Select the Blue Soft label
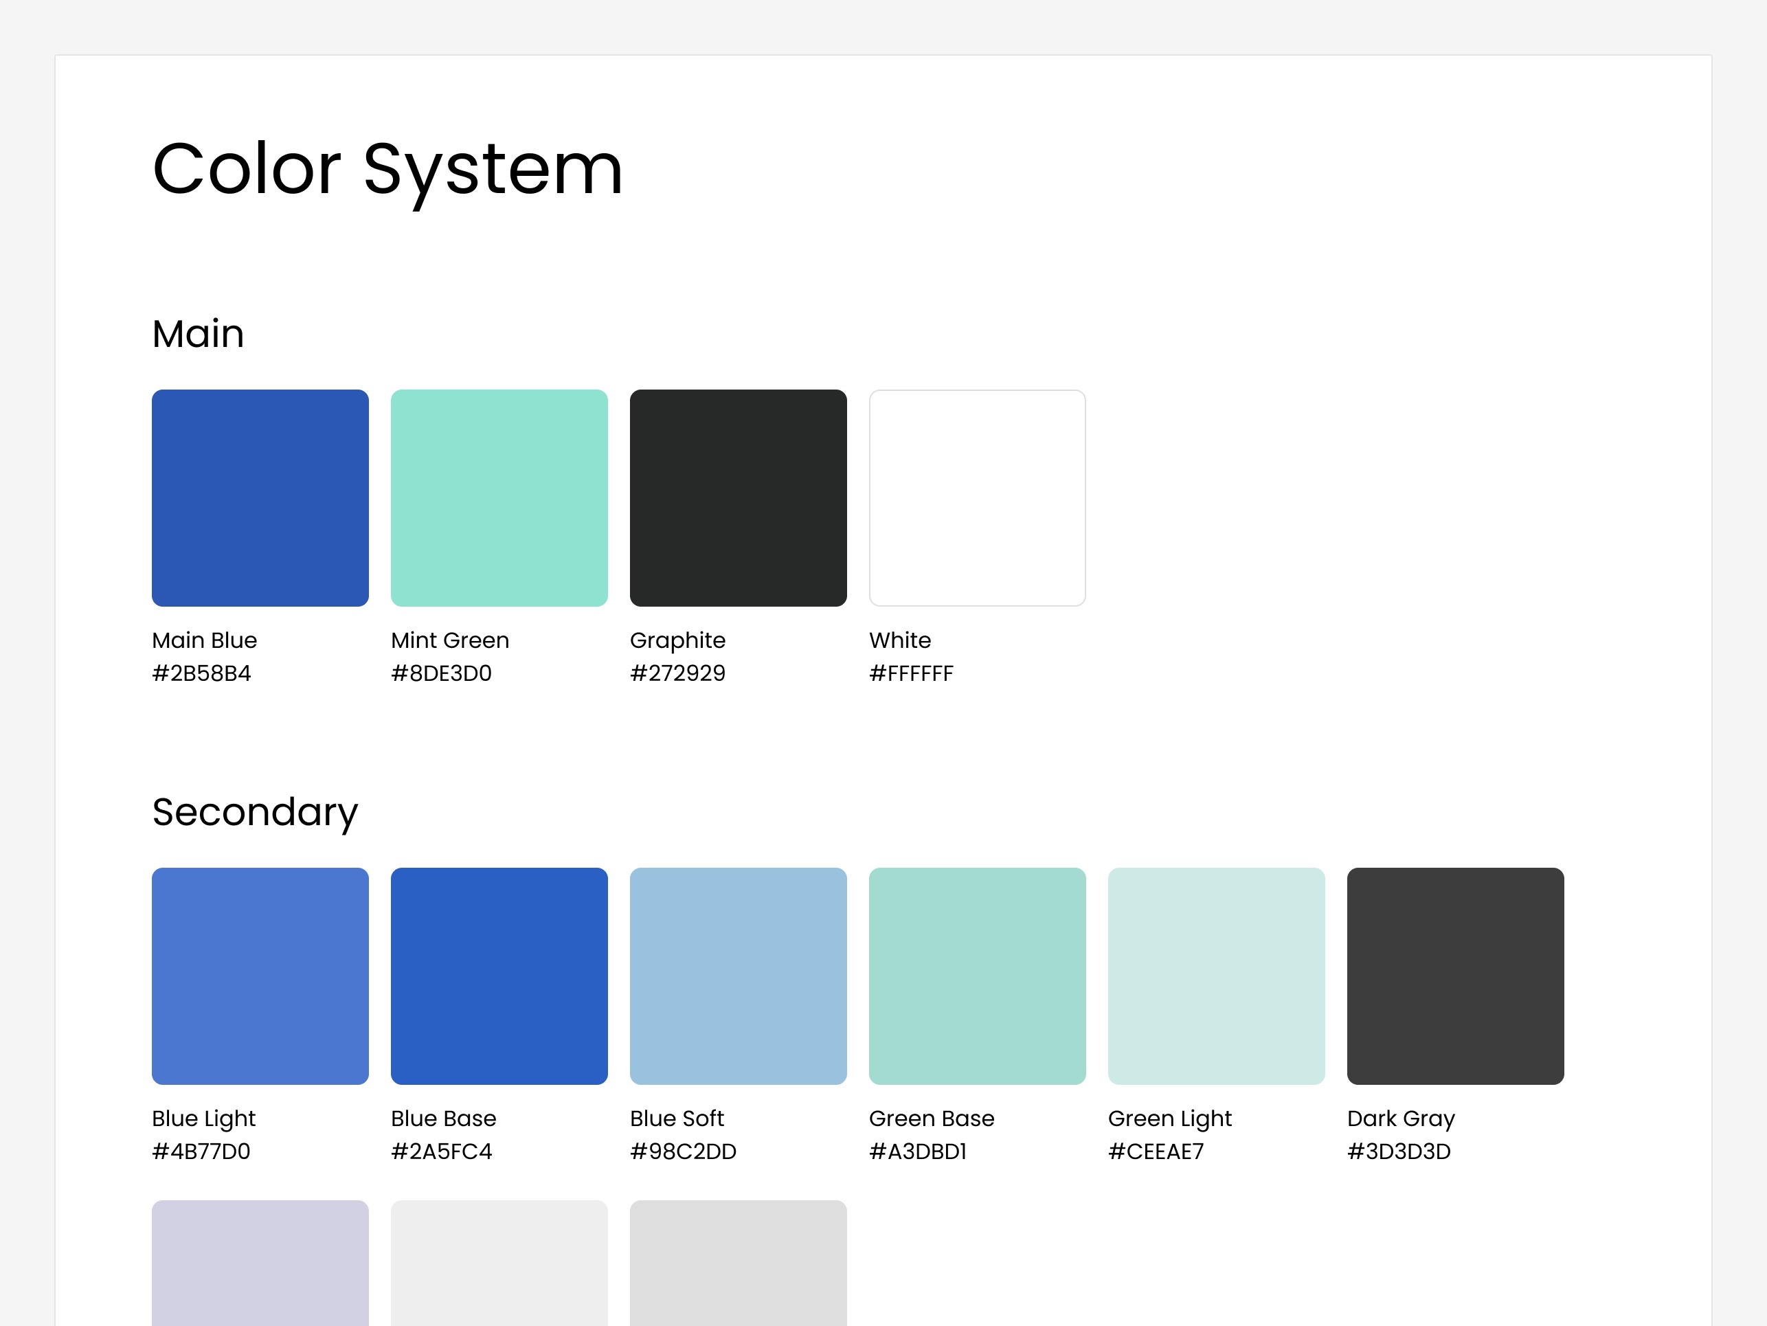The height and width of the screenshot is (1326, 1767). pyautogui.click(x=677, y=1119)
